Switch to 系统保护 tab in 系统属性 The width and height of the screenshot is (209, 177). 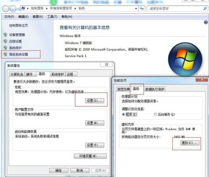(x=57, y=74)
